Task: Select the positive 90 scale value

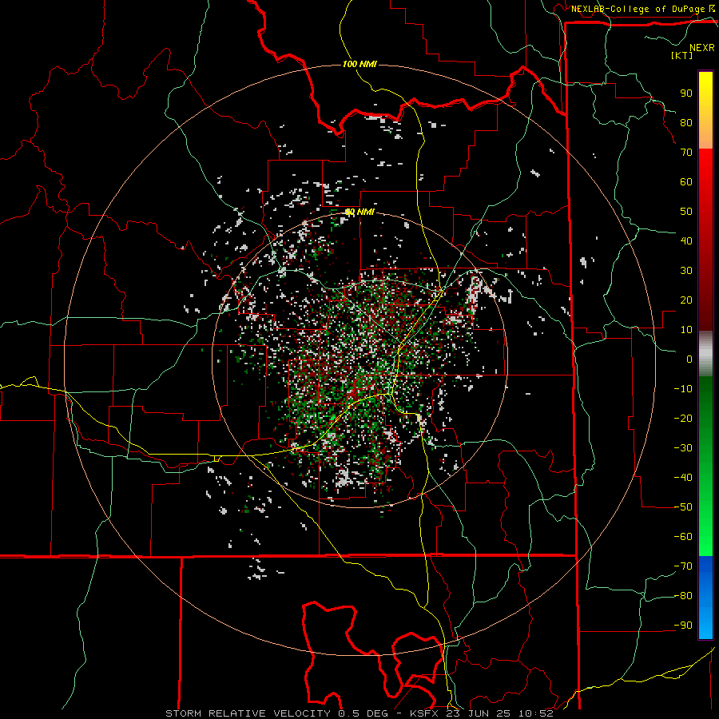Action: point(686,93)
